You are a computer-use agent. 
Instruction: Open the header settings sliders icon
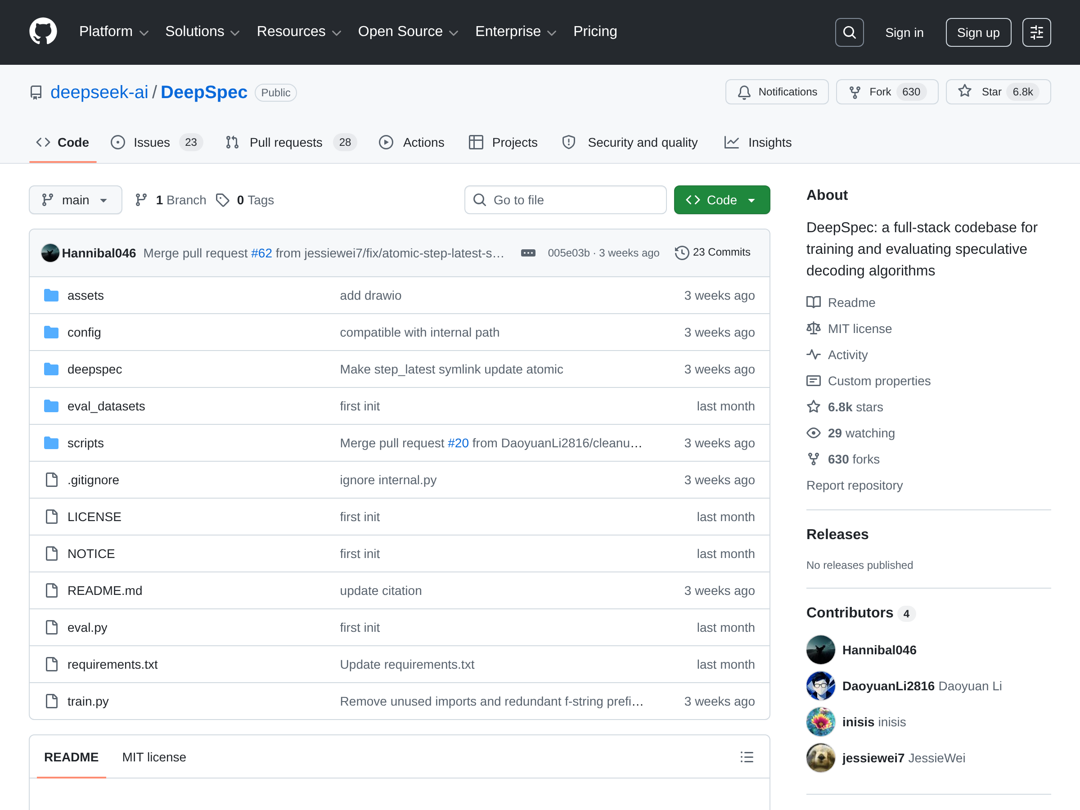[1036, 32]
